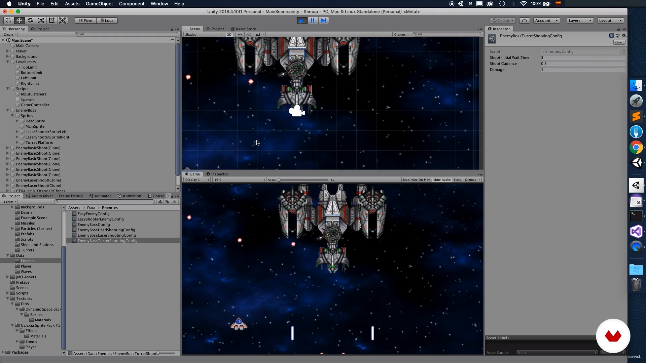Toggle 2D scene view mode
Viewport: 646px width, 363px height.
229,34
